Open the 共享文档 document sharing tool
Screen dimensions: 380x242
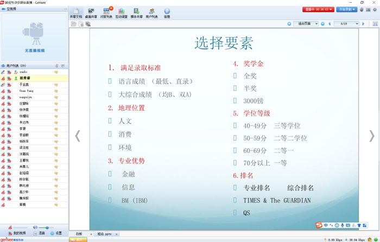(76, 12)
